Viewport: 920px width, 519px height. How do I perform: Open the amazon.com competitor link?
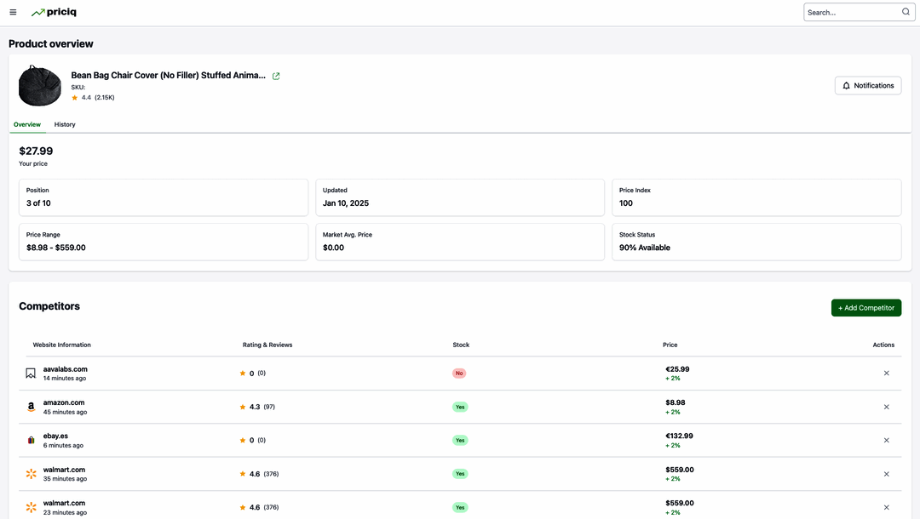[64, 402]
